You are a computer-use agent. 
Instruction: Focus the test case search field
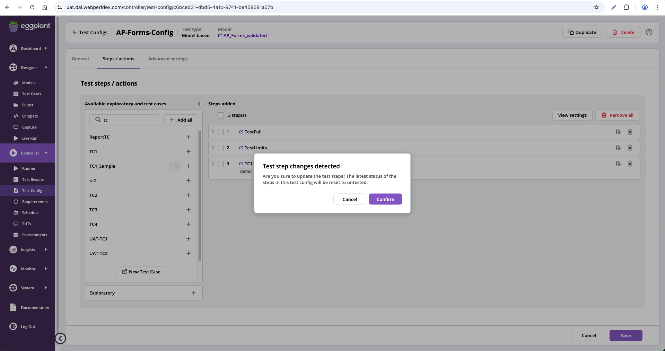click(124, 120)
